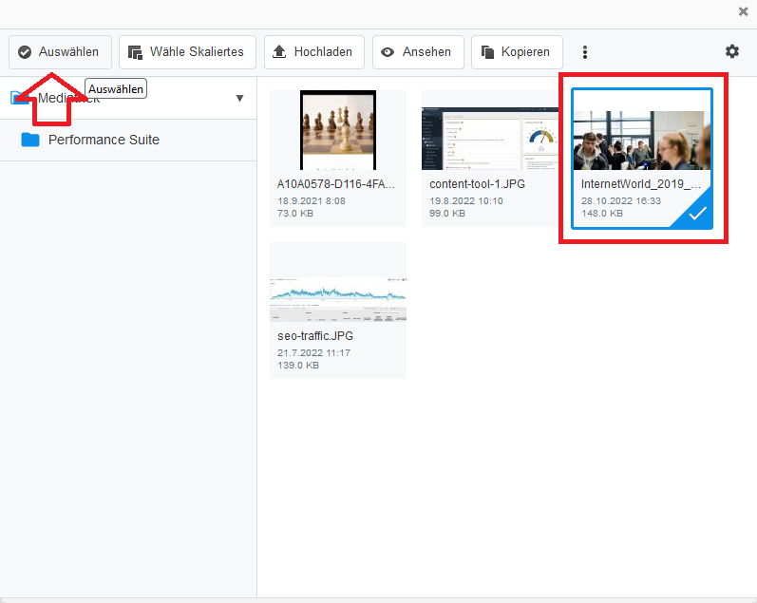Click the size label 148.0 KB
Viewport: 757px width, 603px height.
tap(601, 214)
